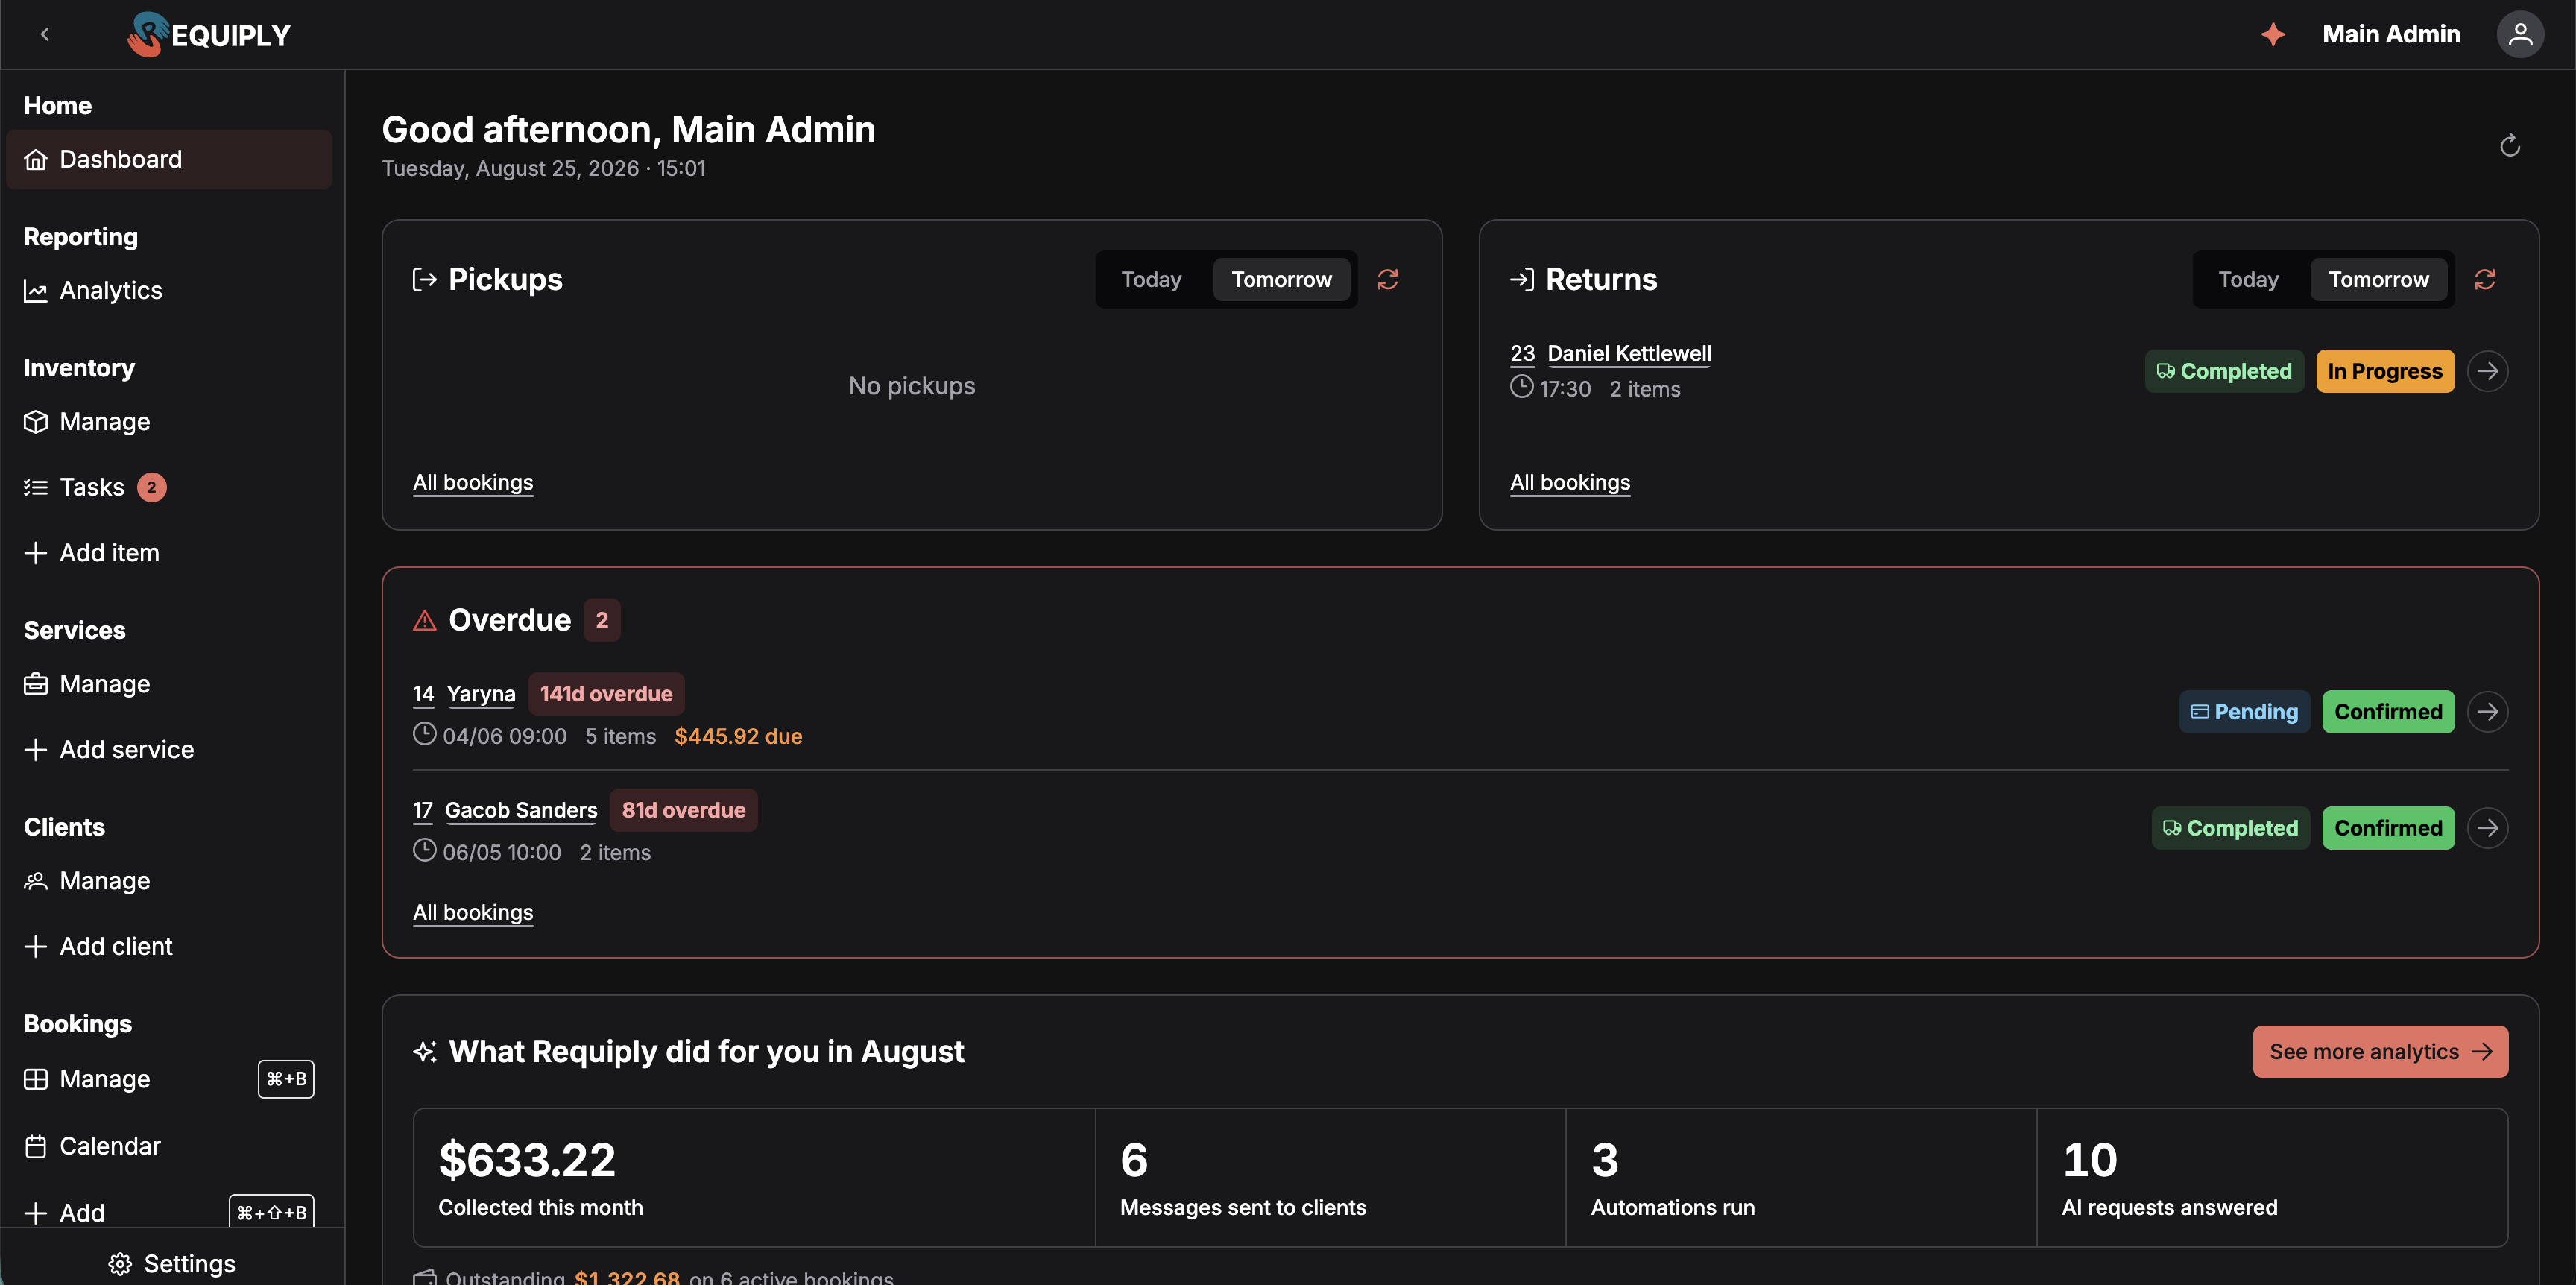Viewport: 2576px width, 1285px height.
Task: Click the Tasks badge showing 2
Action: [x=152, y=487]
